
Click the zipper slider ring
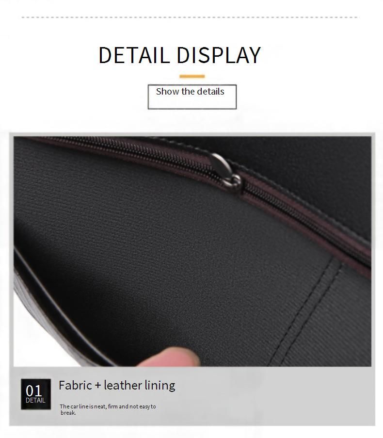[x=233, y=182]
